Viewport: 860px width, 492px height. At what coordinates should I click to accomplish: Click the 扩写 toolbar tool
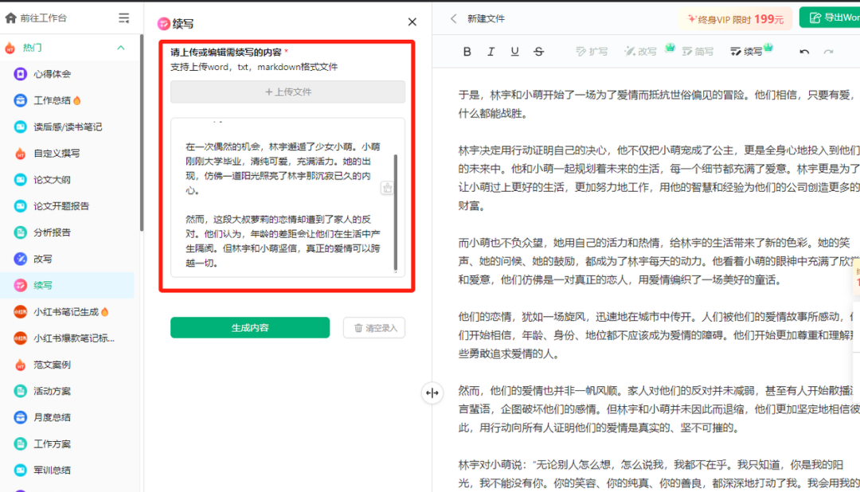(592, 52)
